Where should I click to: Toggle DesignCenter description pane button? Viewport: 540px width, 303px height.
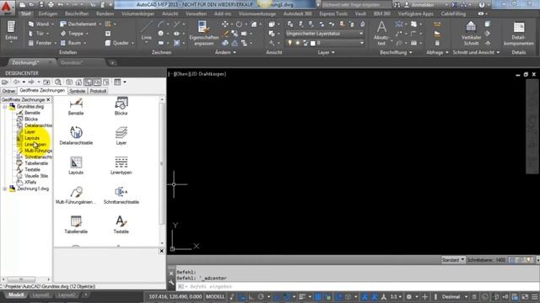[106, 82]
